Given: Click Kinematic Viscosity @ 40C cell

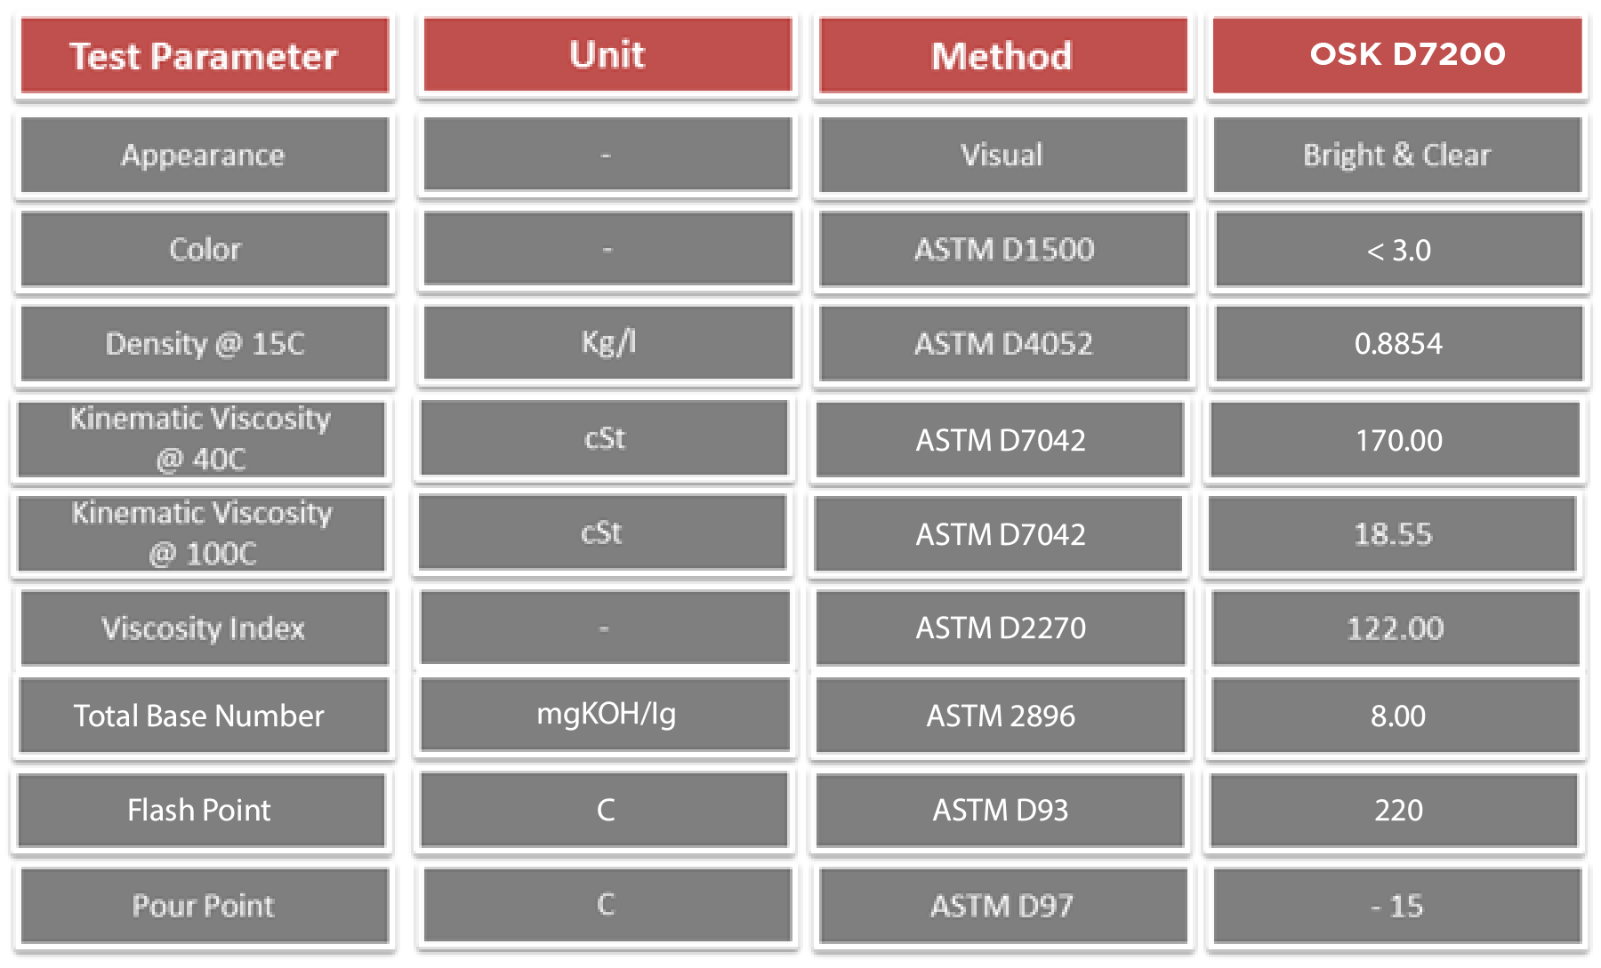Looking at the screenshot, I should [x=201, y=439].
